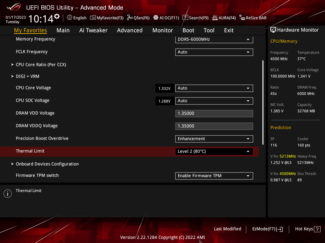Toggle ReSize BAR icon
Screen dimensions: 325x243
tap(242, 18)
